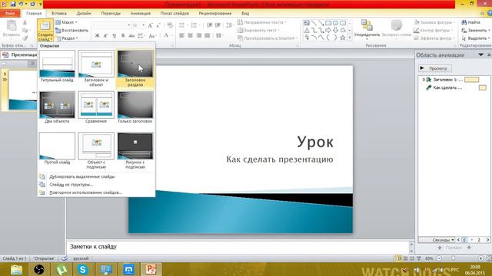Save the presentation from quick access toolbar

(13, 4)
